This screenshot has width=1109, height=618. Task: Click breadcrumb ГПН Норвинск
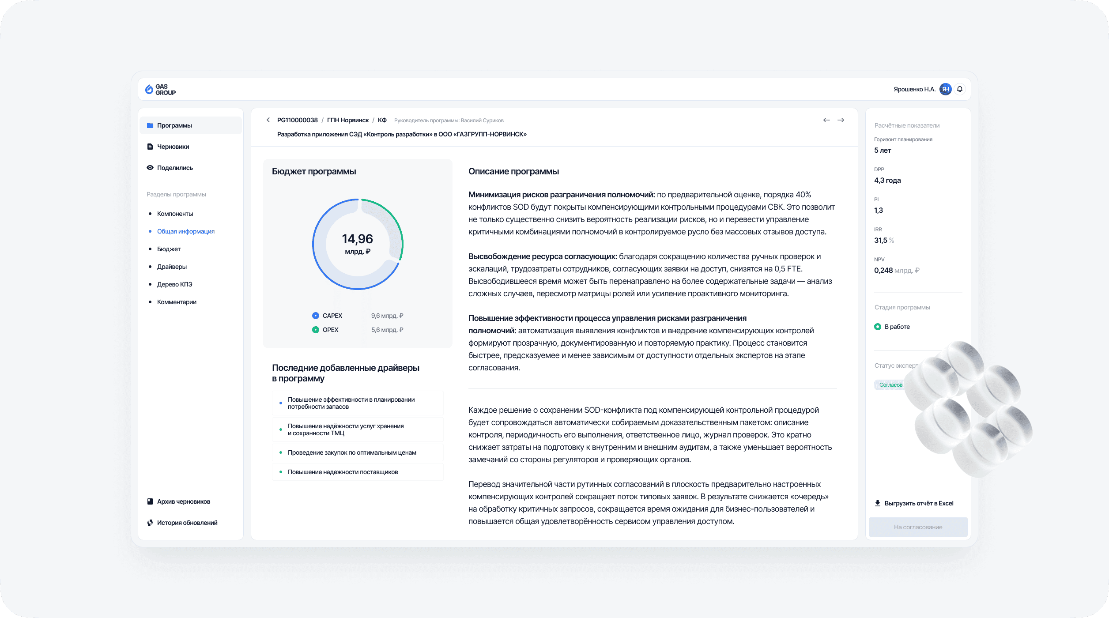click(348, 120)
